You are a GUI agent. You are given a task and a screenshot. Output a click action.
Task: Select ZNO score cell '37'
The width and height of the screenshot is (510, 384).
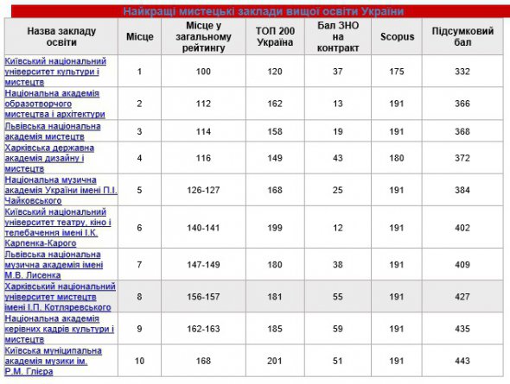tap(338, 72)
